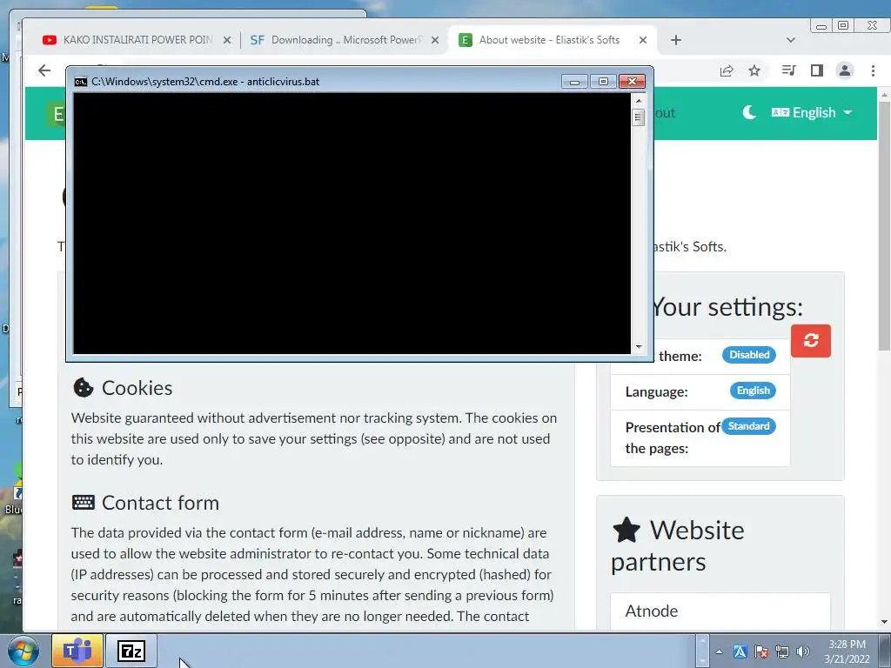Click the Website partners heading
Viewport: 891px width, 668px height.
pos(678,546)
